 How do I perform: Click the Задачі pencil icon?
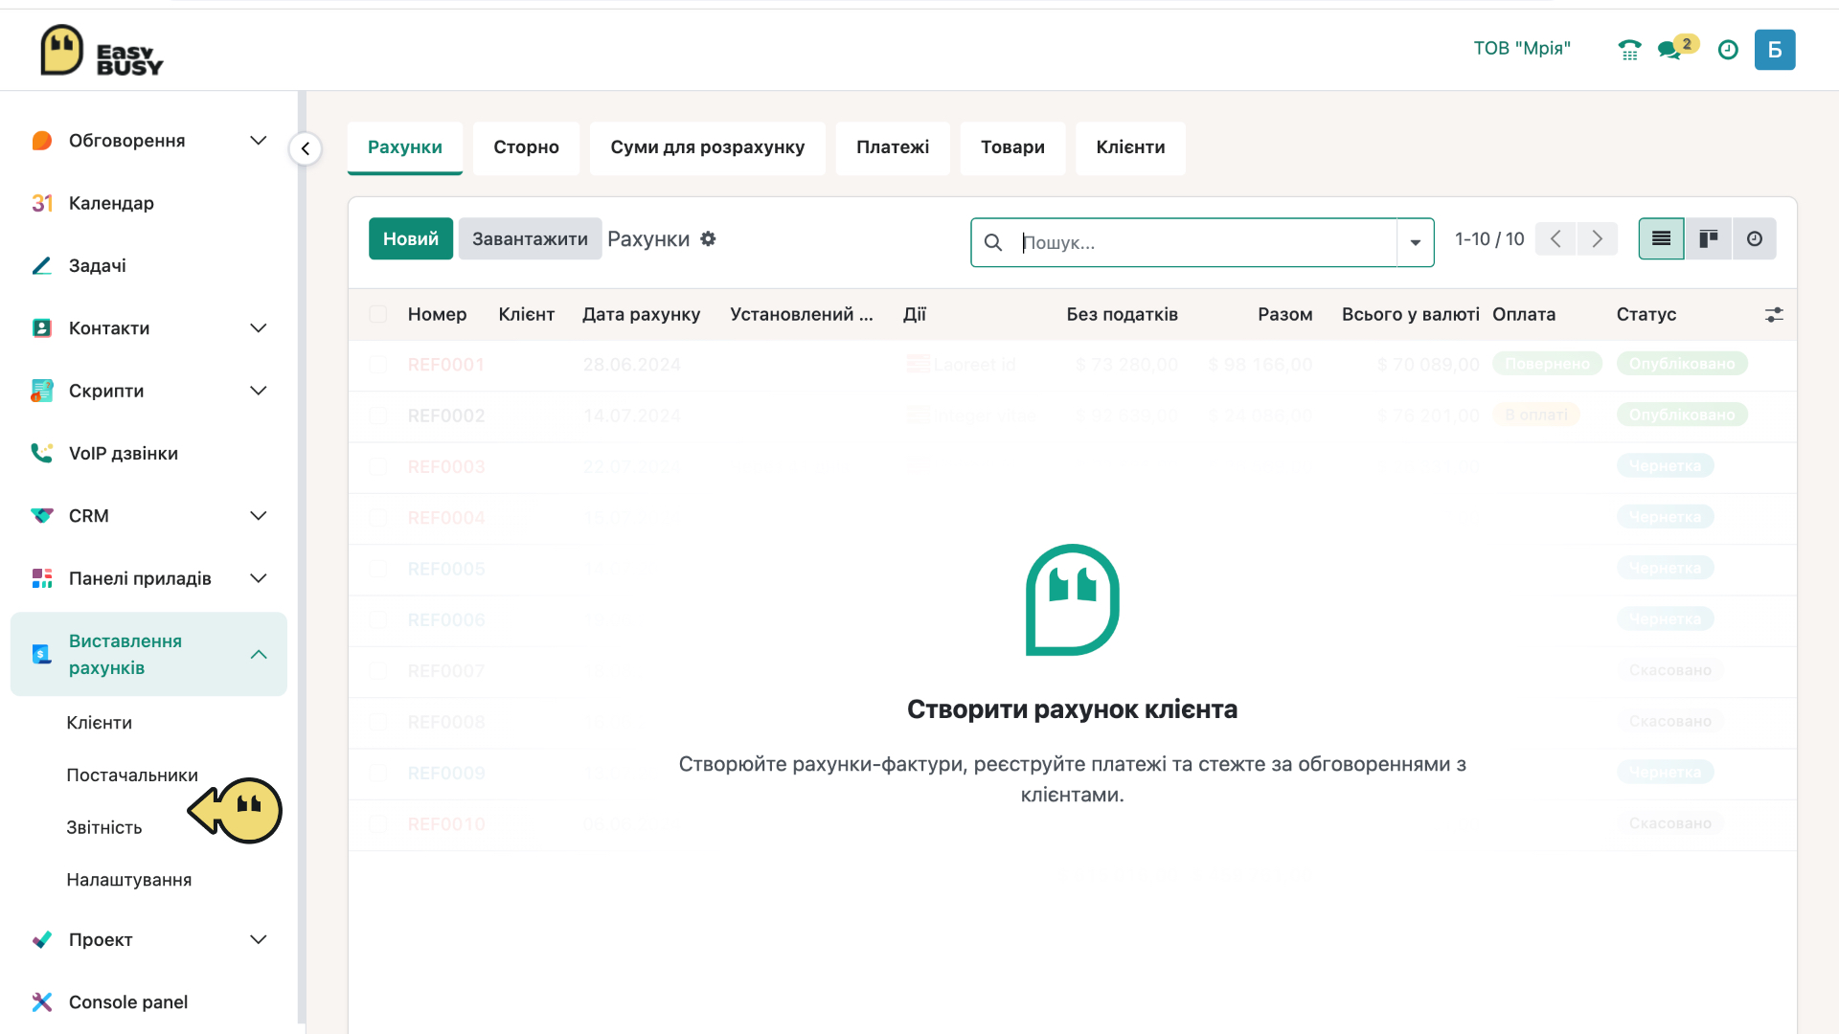[x=42, y=265]
